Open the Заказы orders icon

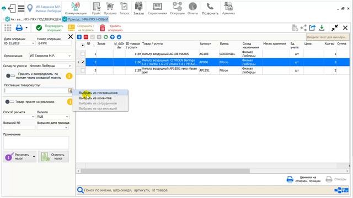(138, 7)
